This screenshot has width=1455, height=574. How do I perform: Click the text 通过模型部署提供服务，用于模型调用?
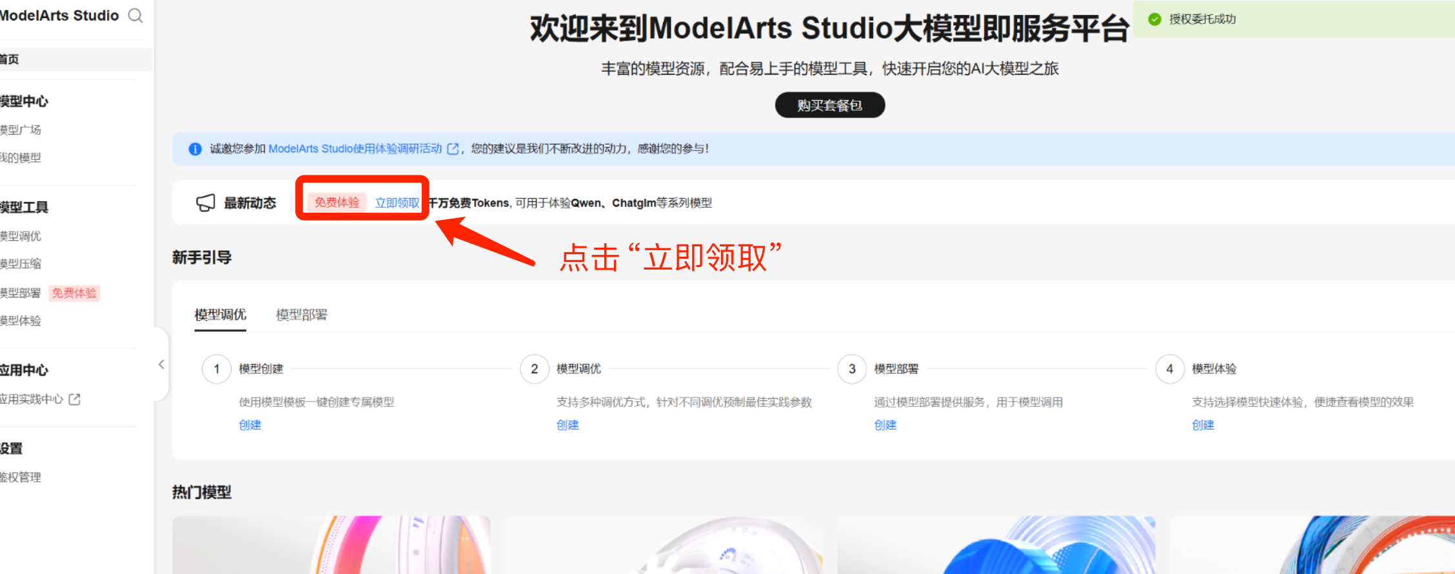coord(969,402)
